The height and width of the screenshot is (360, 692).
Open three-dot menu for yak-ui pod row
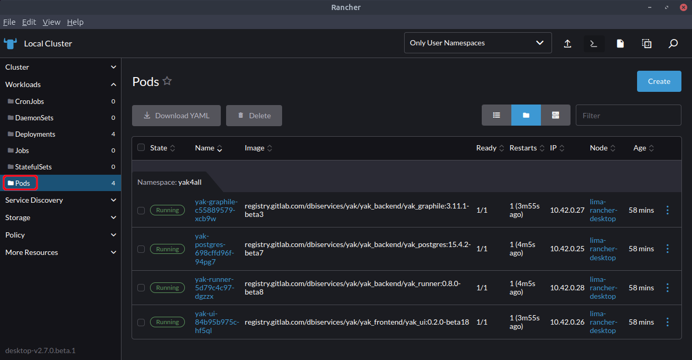tap(667, 322)
